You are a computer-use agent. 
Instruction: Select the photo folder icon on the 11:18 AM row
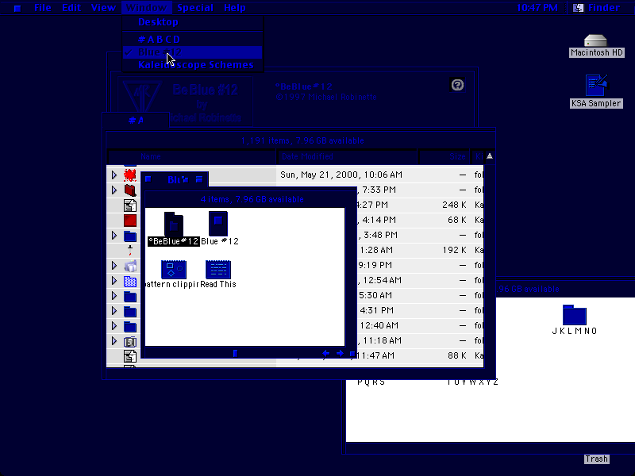[130, 341]
